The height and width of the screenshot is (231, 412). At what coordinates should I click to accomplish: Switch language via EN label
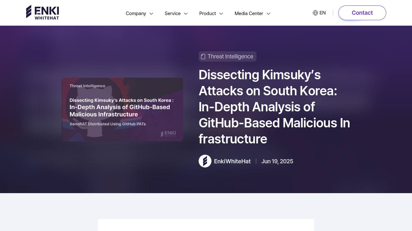(323, 13)
